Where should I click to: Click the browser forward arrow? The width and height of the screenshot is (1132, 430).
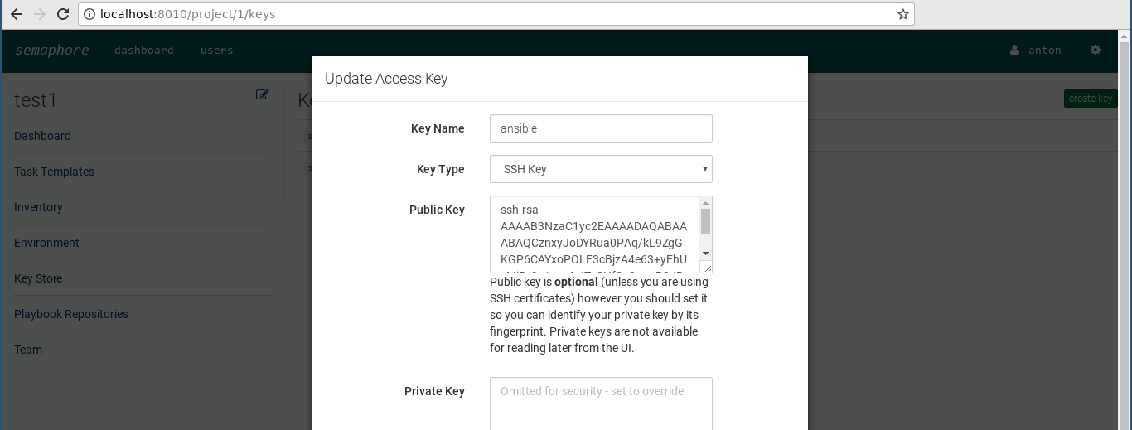pos(39,14)
